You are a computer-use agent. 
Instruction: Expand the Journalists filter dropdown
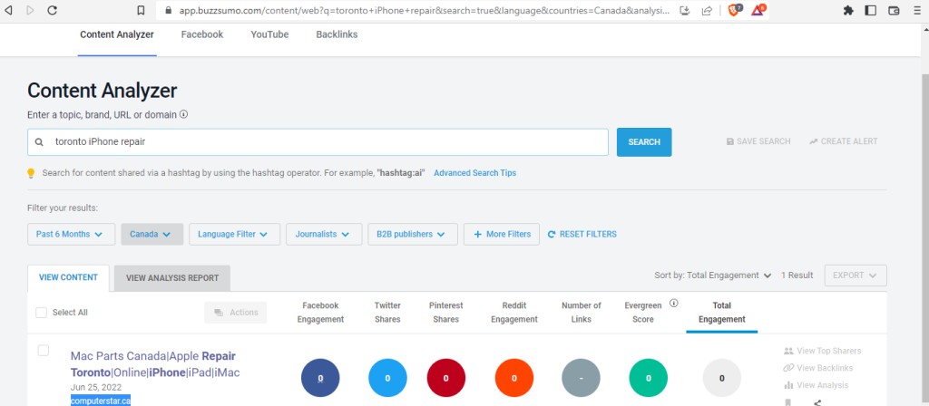(x=324, y=234)
